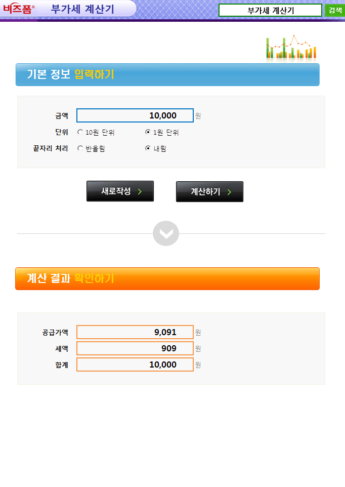Viewport: 345px width, 487px height.
Task: Click the 끝자리 처리 row label
Action: [51, 148]
